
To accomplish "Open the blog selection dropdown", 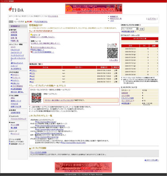I will pos(130,29).
